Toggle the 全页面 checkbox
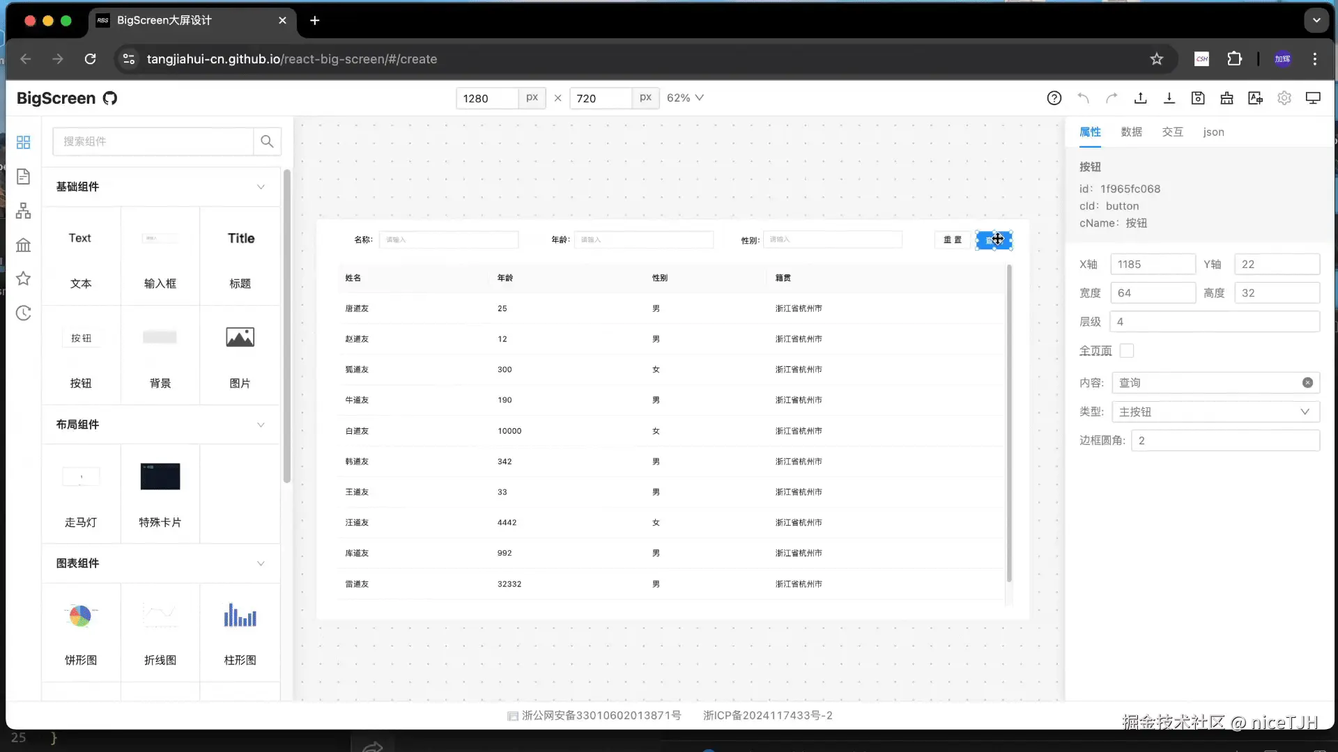 click(x=1127, y=351)
